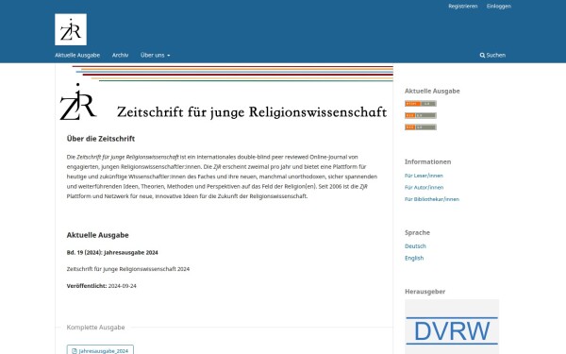Click the text Zeitschrift für junge Religionswissenschaft 2024
Screen dimensions: 566x354
pyautogui.click(x=128, y=269)
